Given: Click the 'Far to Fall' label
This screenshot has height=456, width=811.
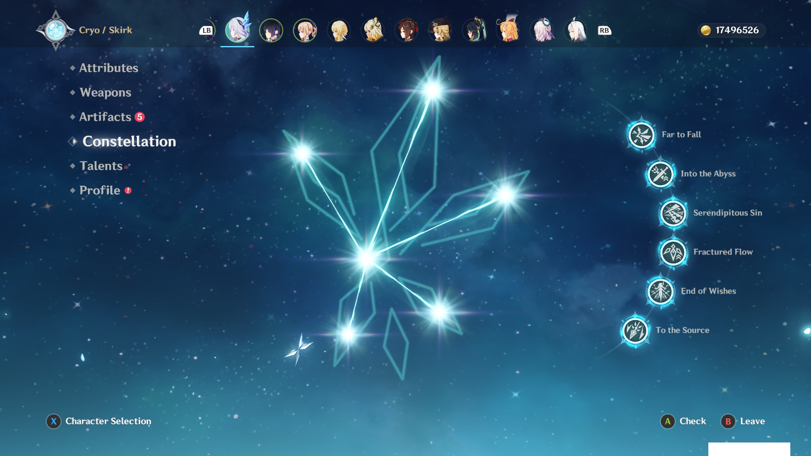Looking at the screenshot, I should click(681, 135).
